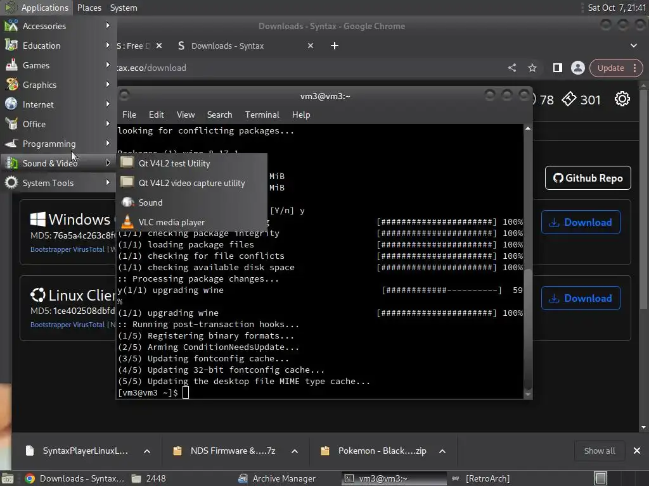Click the workspace switcher box
This screenshot has height=486, width=649.
click(x=600, y=478)
